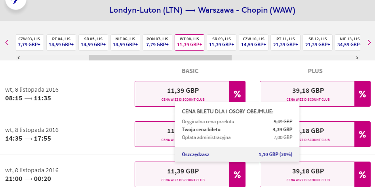Viewport: 375px width, 190px height.
Task: Click the scrollbar right arrow button
Action: coord(357,58)
